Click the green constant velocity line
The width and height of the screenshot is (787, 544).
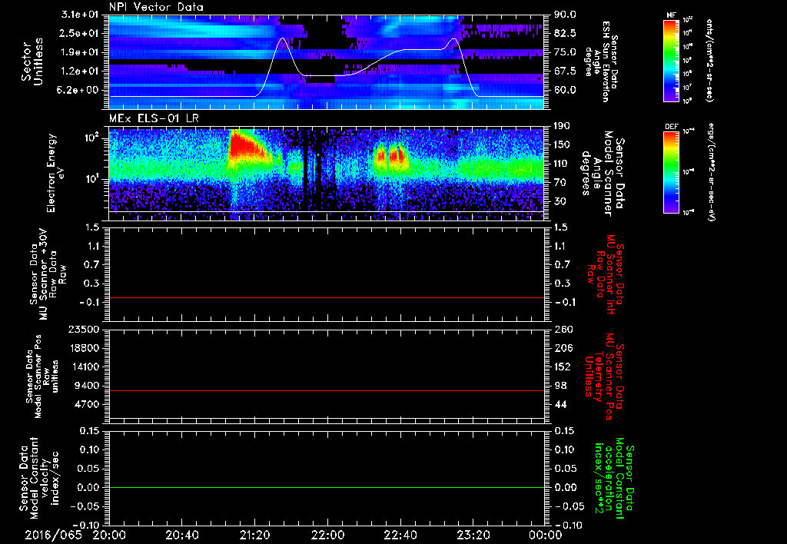coord(326,487)
